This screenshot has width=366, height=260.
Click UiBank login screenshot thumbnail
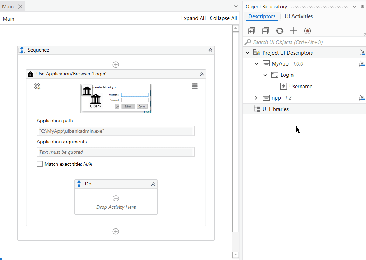pyautogui.click(x=116, y=98)
